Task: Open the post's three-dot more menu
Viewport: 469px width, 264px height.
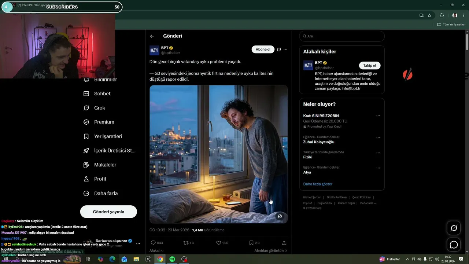Action: click(x=285, y=49)
